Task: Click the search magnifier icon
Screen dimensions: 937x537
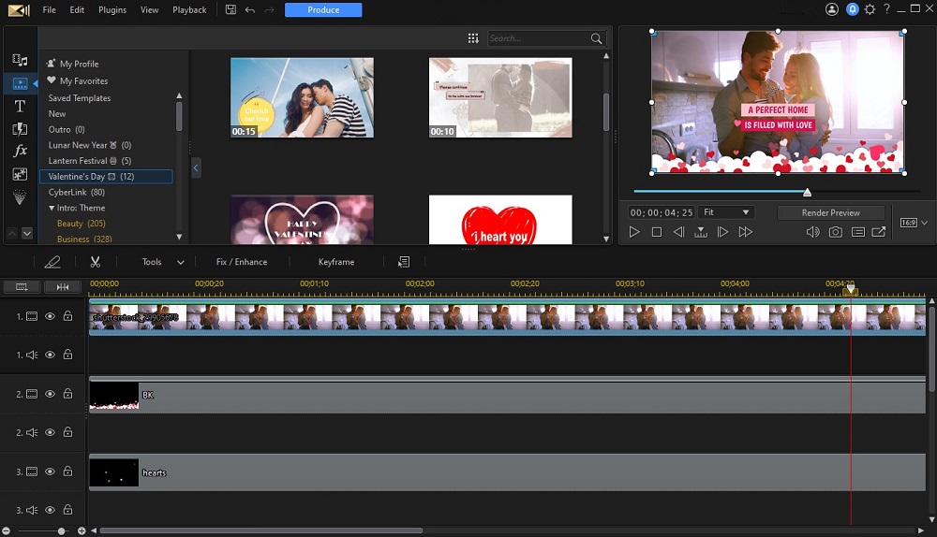Action: (x=596, y=38)
